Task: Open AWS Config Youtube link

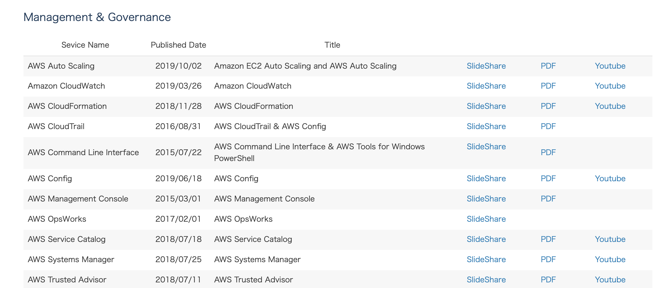Action: [x=610, y=179]
